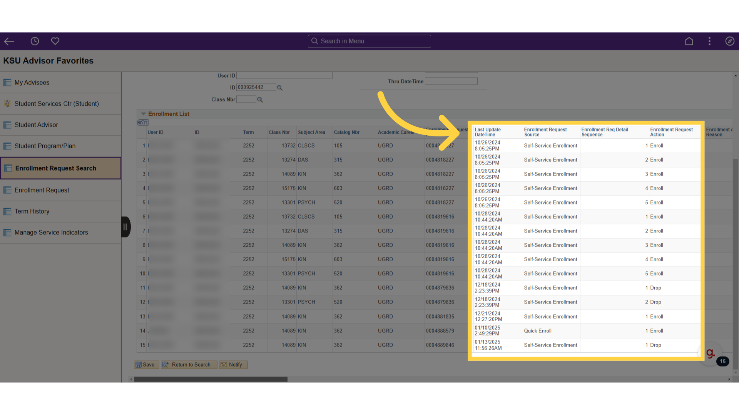Click the 01/13/2025 11:56:26AM timestamp cell
Screen dimensions: 739x415
tap(488, 345)
